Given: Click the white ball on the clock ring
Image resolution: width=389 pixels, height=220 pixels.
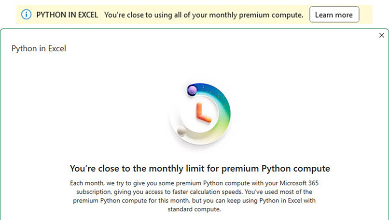Looking at the screenshot, I should (x=181, y=131).
